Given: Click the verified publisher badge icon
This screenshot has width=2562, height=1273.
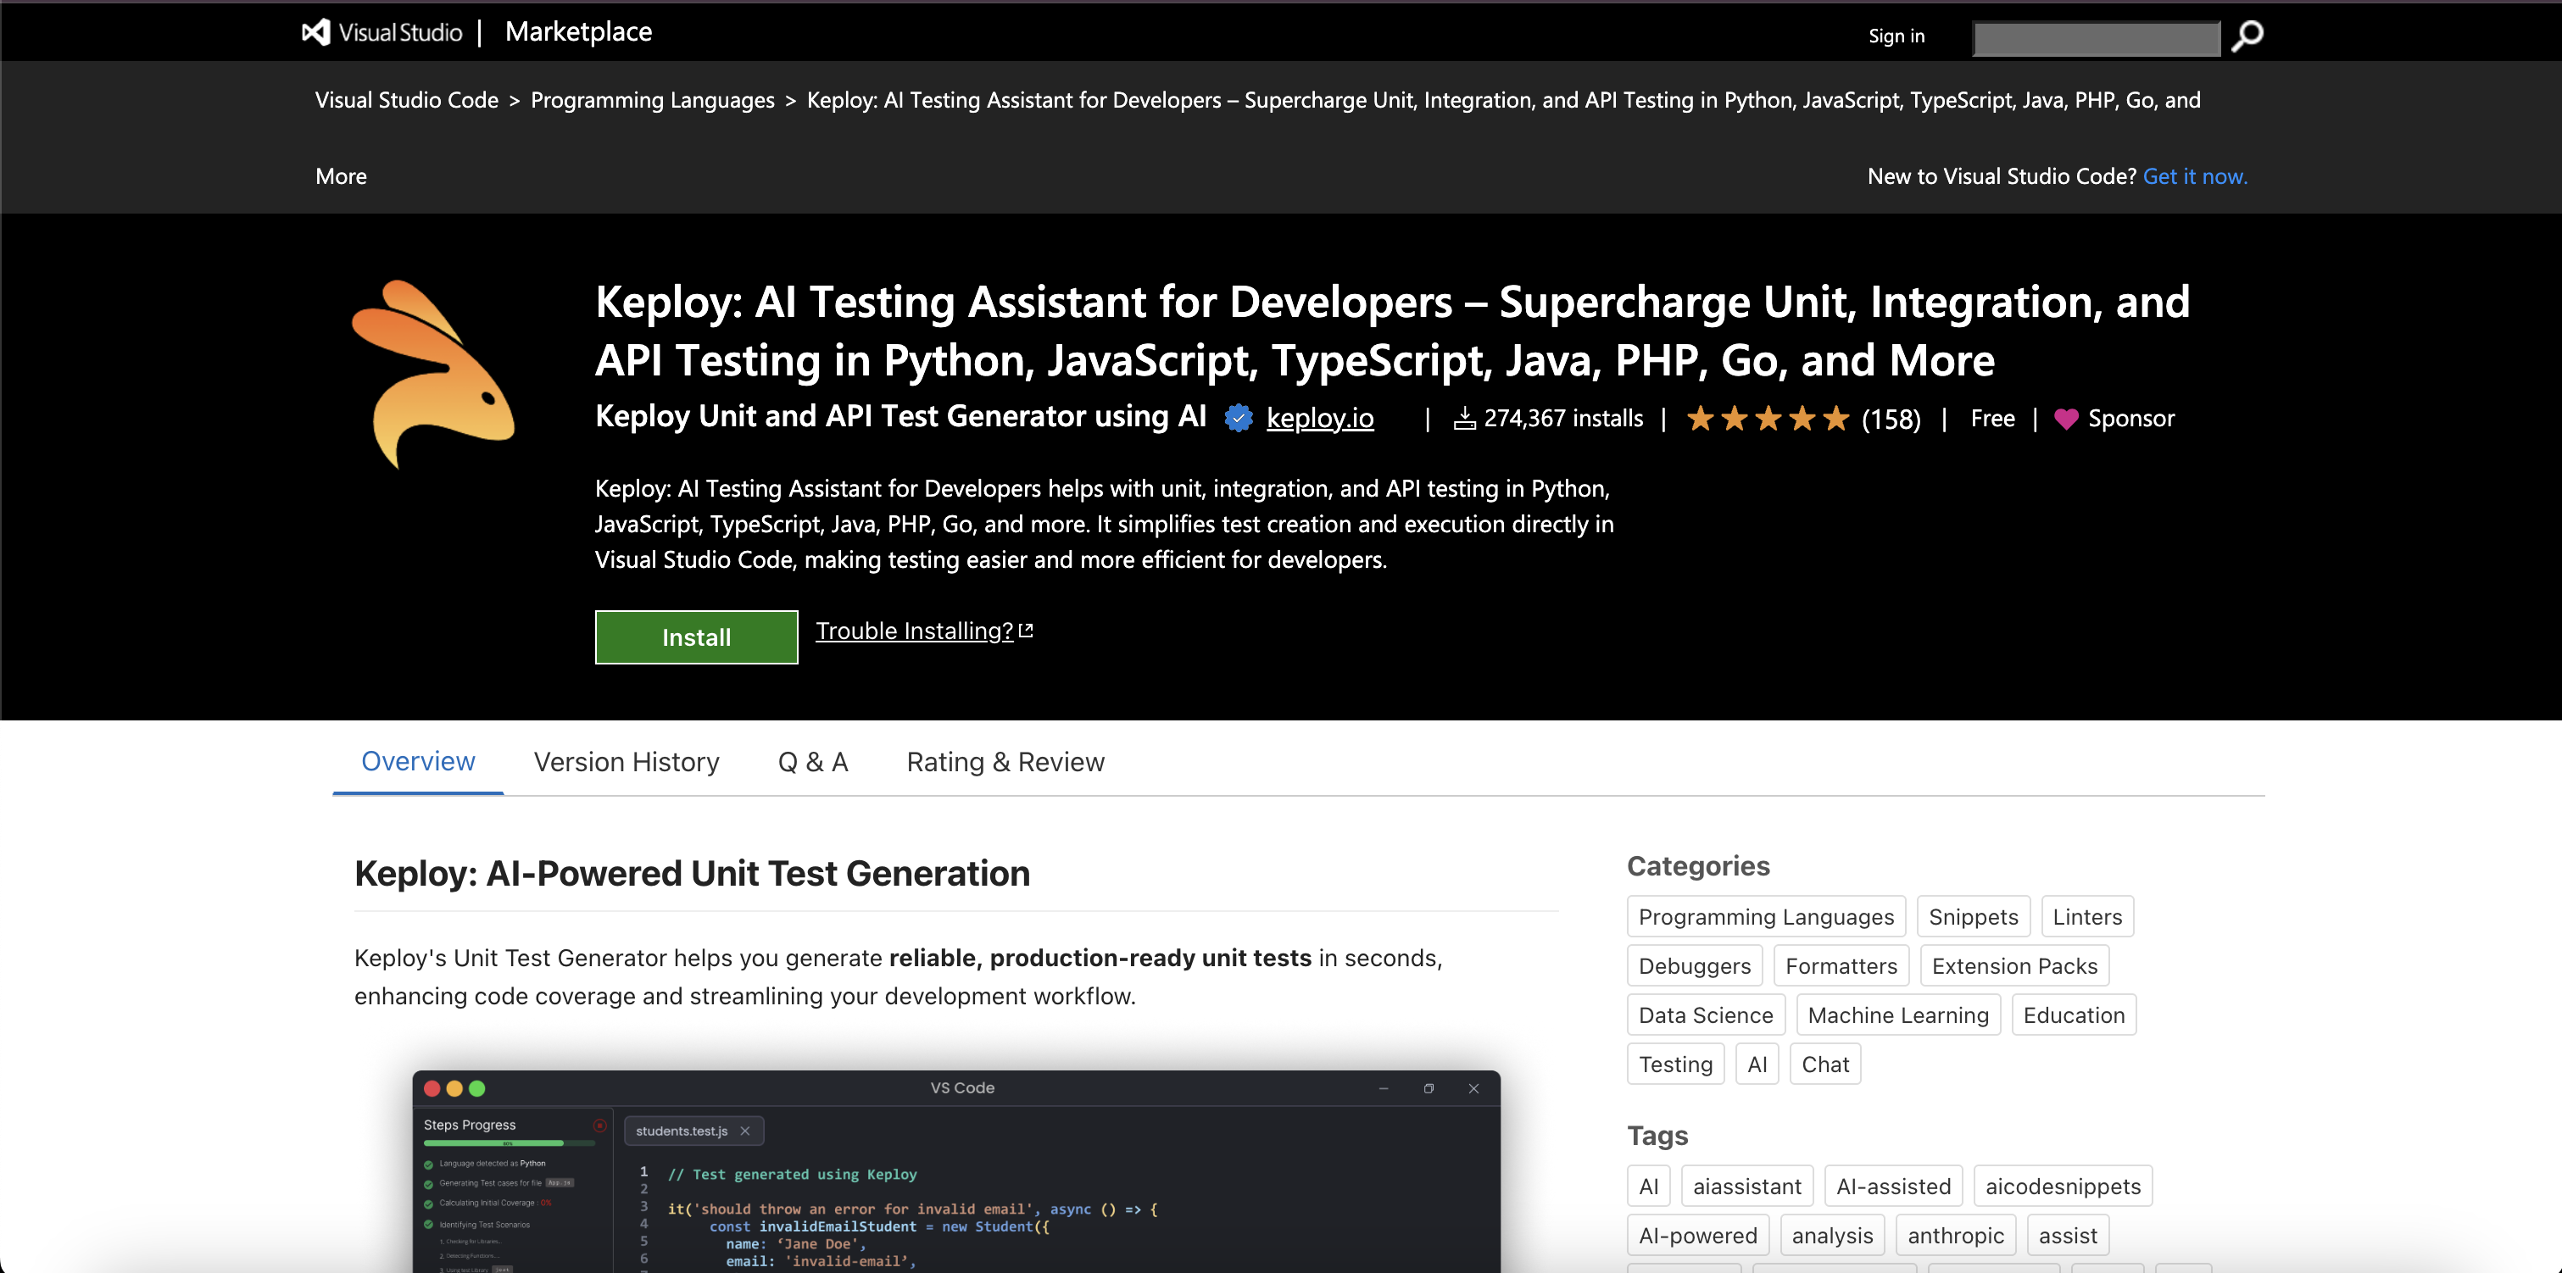Looking at the screenshot, I should (x=1239, y=419).
